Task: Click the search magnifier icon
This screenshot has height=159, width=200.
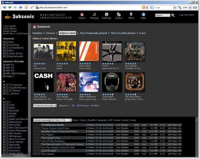Action: [173, 15]
